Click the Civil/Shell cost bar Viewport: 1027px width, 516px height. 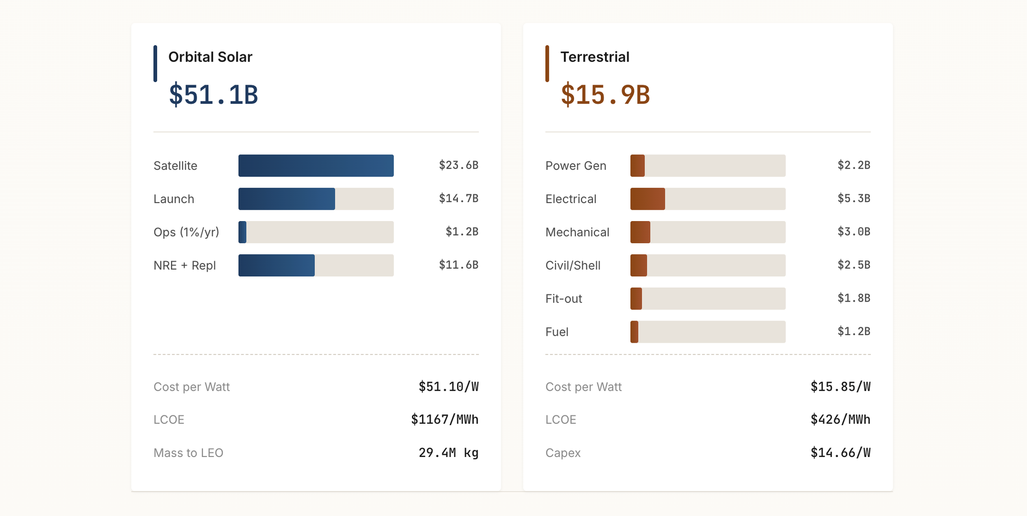pyautogui.click(x=708, y=266)
